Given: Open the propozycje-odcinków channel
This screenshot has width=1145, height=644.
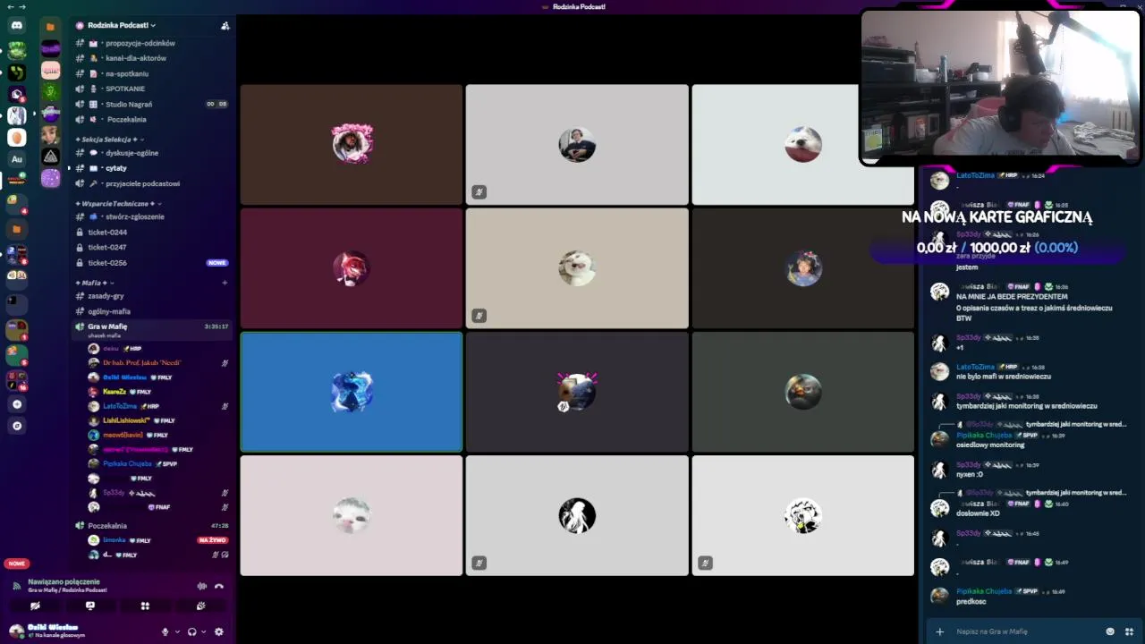Looking at the screenshot, I should click(x=152, y=43).
